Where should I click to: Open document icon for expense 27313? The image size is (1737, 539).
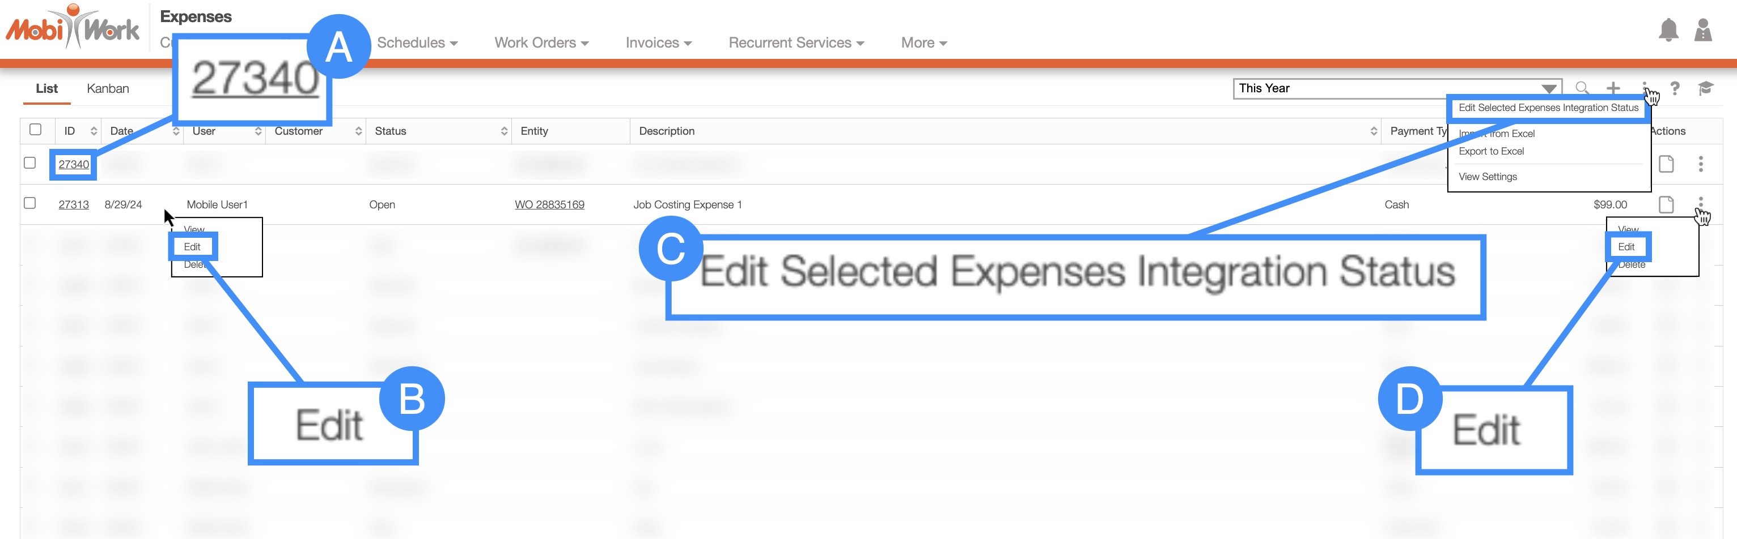[1666, 204]
